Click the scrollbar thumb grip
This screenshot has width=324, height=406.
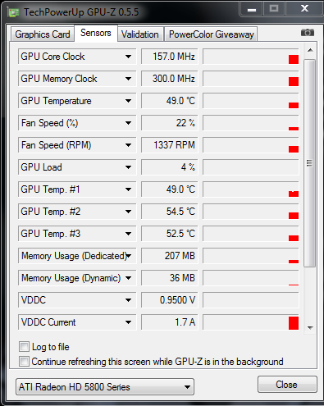(x=310, y=163)
